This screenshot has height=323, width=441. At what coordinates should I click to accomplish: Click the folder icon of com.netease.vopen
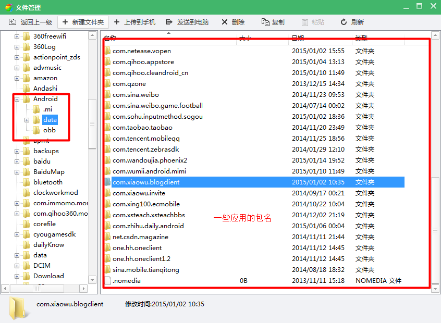107,51
